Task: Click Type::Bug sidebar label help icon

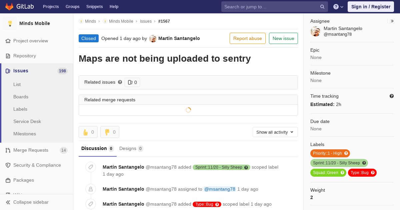Action: tap(373, 173)
